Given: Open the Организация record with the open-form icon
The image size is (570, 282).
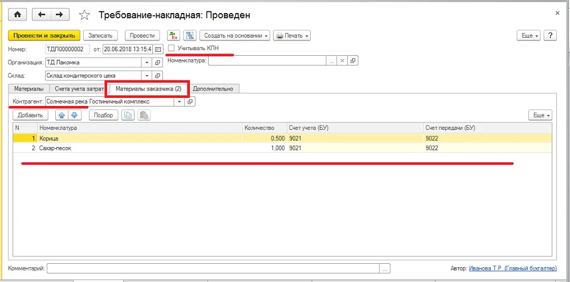Looking at the screenshot, I should [157, 63].
